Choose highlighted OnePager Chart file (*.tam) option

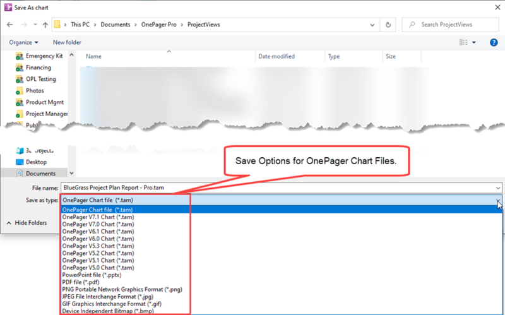[x=282, y=210]
